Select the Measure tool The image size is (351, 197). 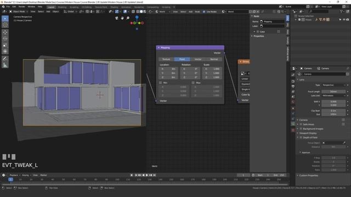click(x=5, y=65)
